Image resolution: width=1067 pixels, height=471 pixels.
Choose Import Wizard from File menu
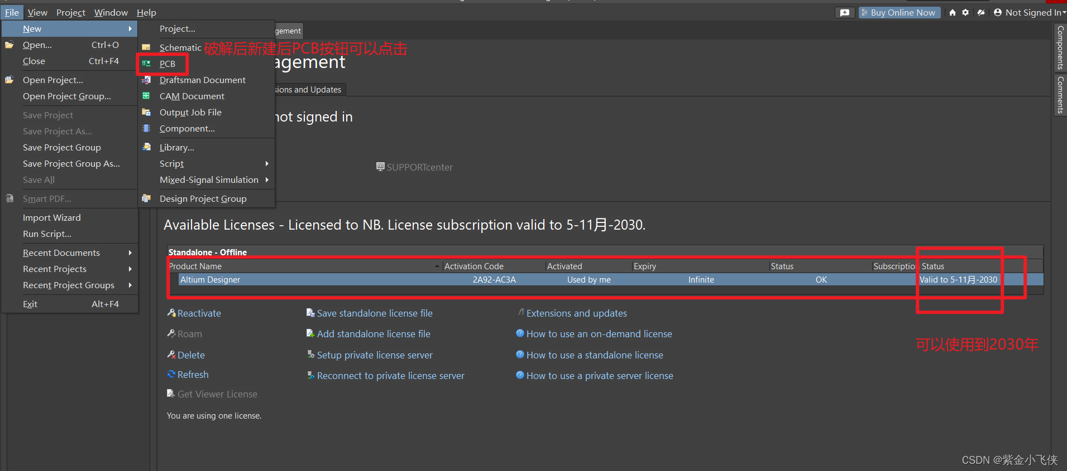click(x=52, y=217)
